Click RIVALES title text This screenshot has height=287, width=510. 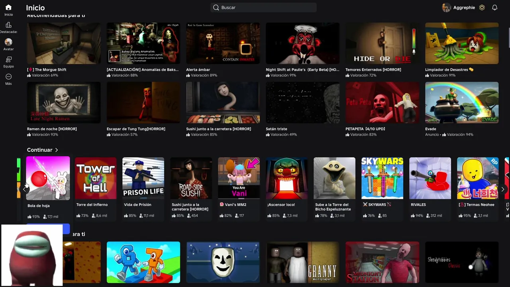point(418,205)
